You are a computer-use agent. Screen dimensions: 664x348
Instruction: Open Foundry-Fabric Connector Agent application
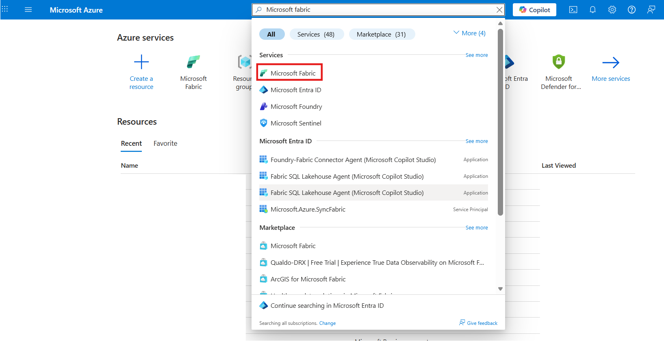pyautogui.click(x=373, y=160)
